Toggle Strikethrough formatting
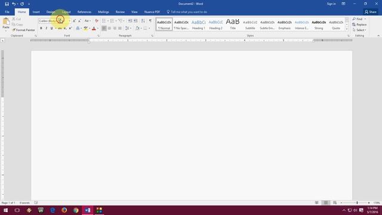The image size is (382, 215). (60, 28)
